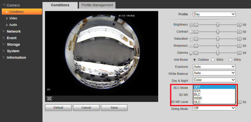Choose WDR from the BLC Mode list
Image resolution: width=251 pixels, height=122 pixels.
coord(214,98)
